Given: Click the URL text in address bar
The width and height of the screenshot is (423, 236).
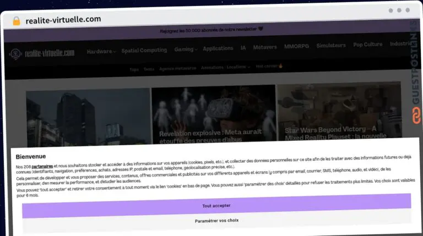Looking at the screenshot, I should pos(63,19).
